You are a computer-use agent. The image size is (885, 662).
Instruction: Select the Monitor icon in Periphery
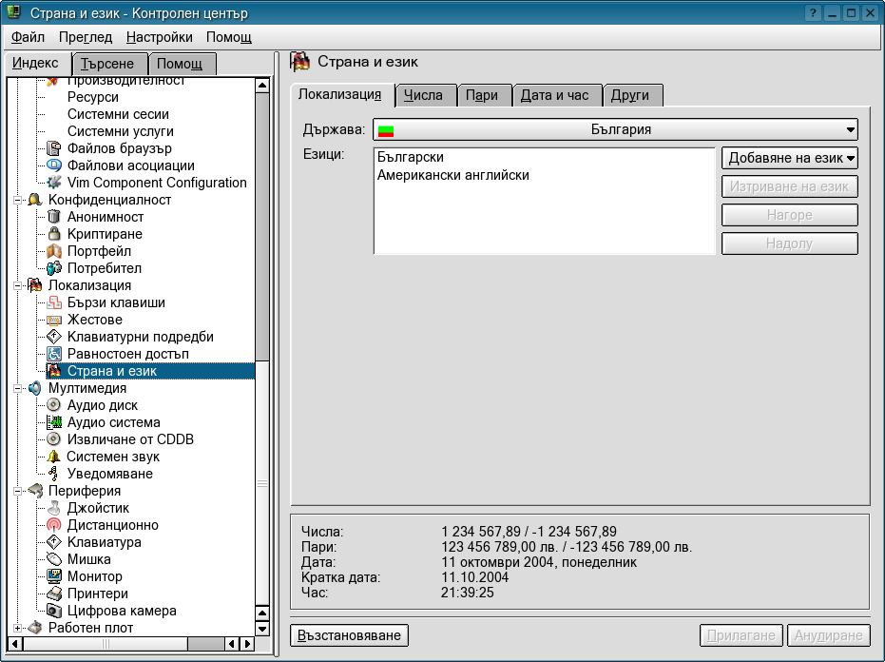coord(54,576)
